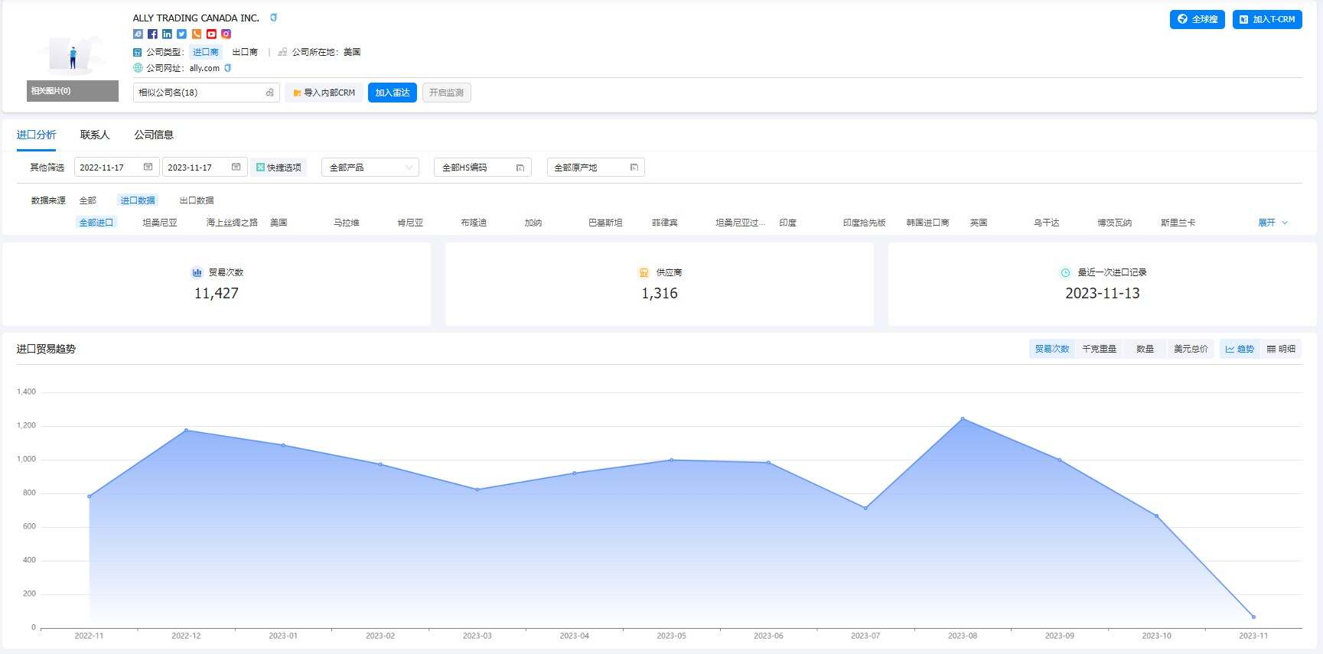
Task: Open the company's Twitter icon
Action: [x=181, y=34]
